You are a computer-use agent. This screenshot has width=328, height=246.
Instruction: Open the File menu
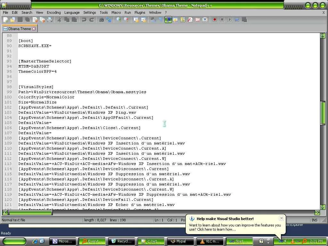click(5, 12)
